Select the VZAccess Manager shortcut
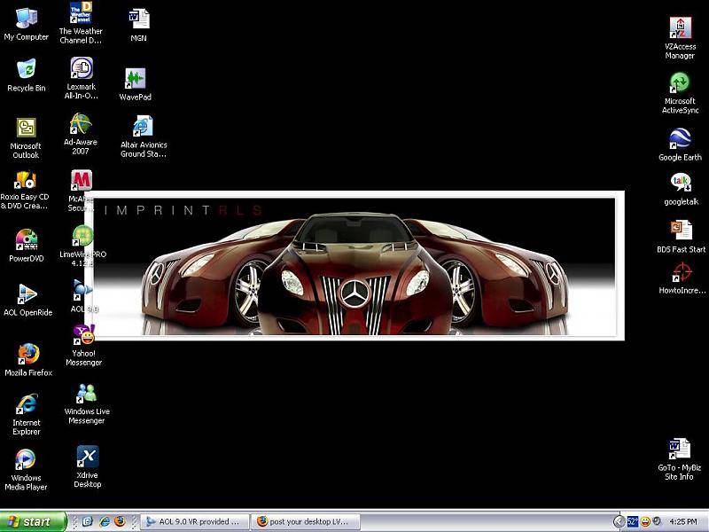 click(680, 38)
